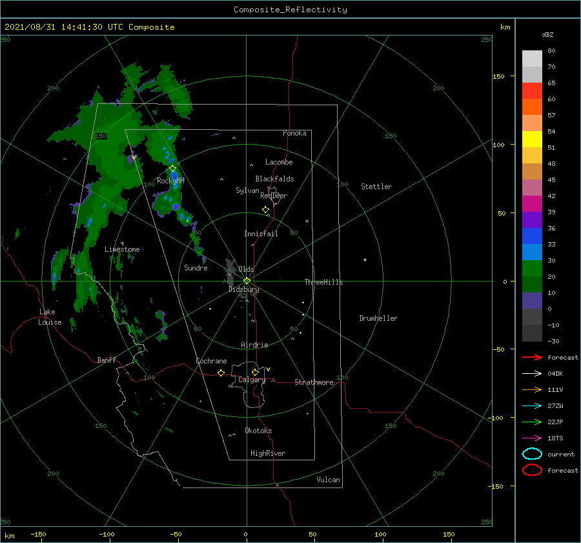This screenshot has width=581, height=543.
Task: Click the Vulcan label
Action: point(328,480)
